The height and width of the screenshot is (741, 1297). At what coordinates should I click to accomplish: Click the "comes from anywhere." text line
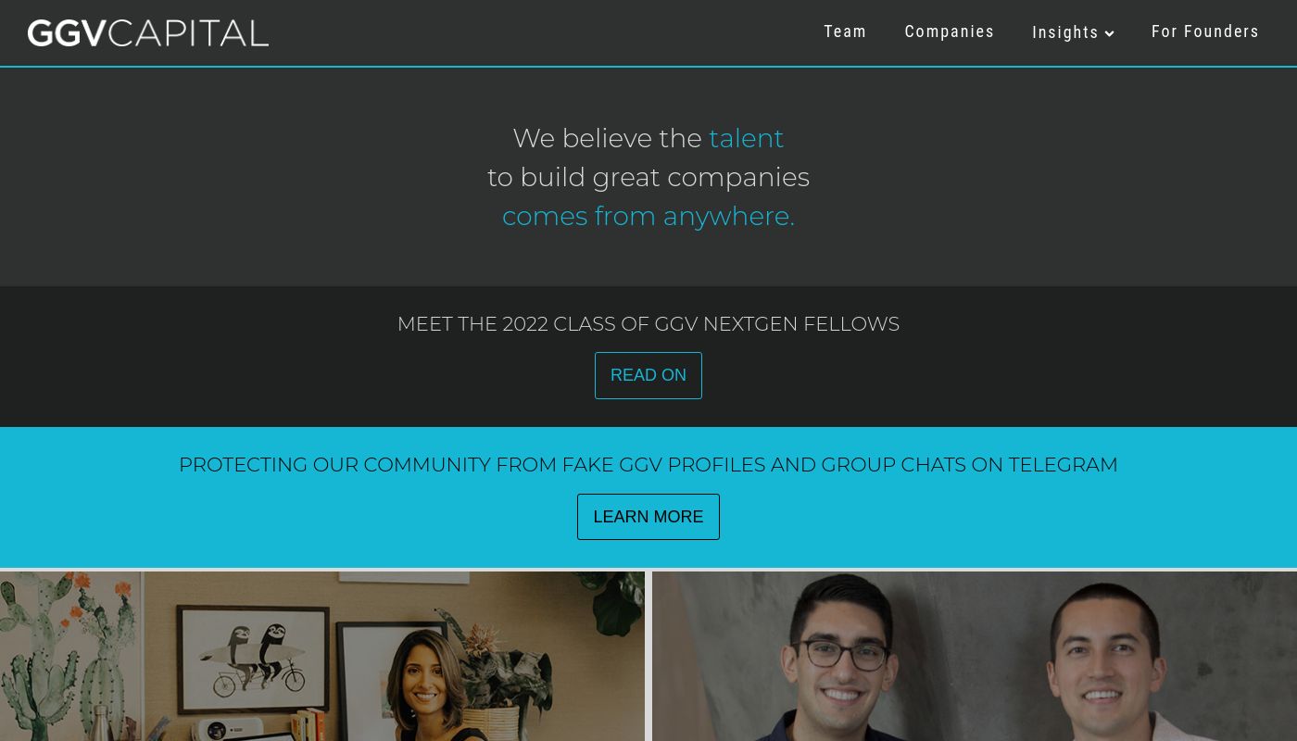[x=648, y=216]
